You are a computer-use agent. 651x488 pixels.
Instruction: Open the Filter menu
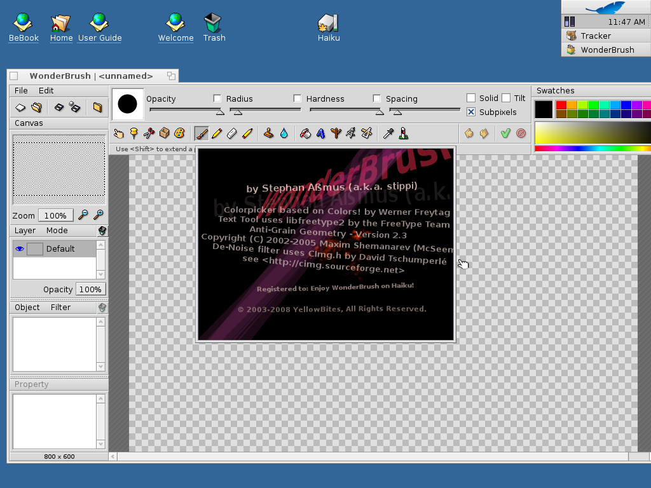[60, 308]
